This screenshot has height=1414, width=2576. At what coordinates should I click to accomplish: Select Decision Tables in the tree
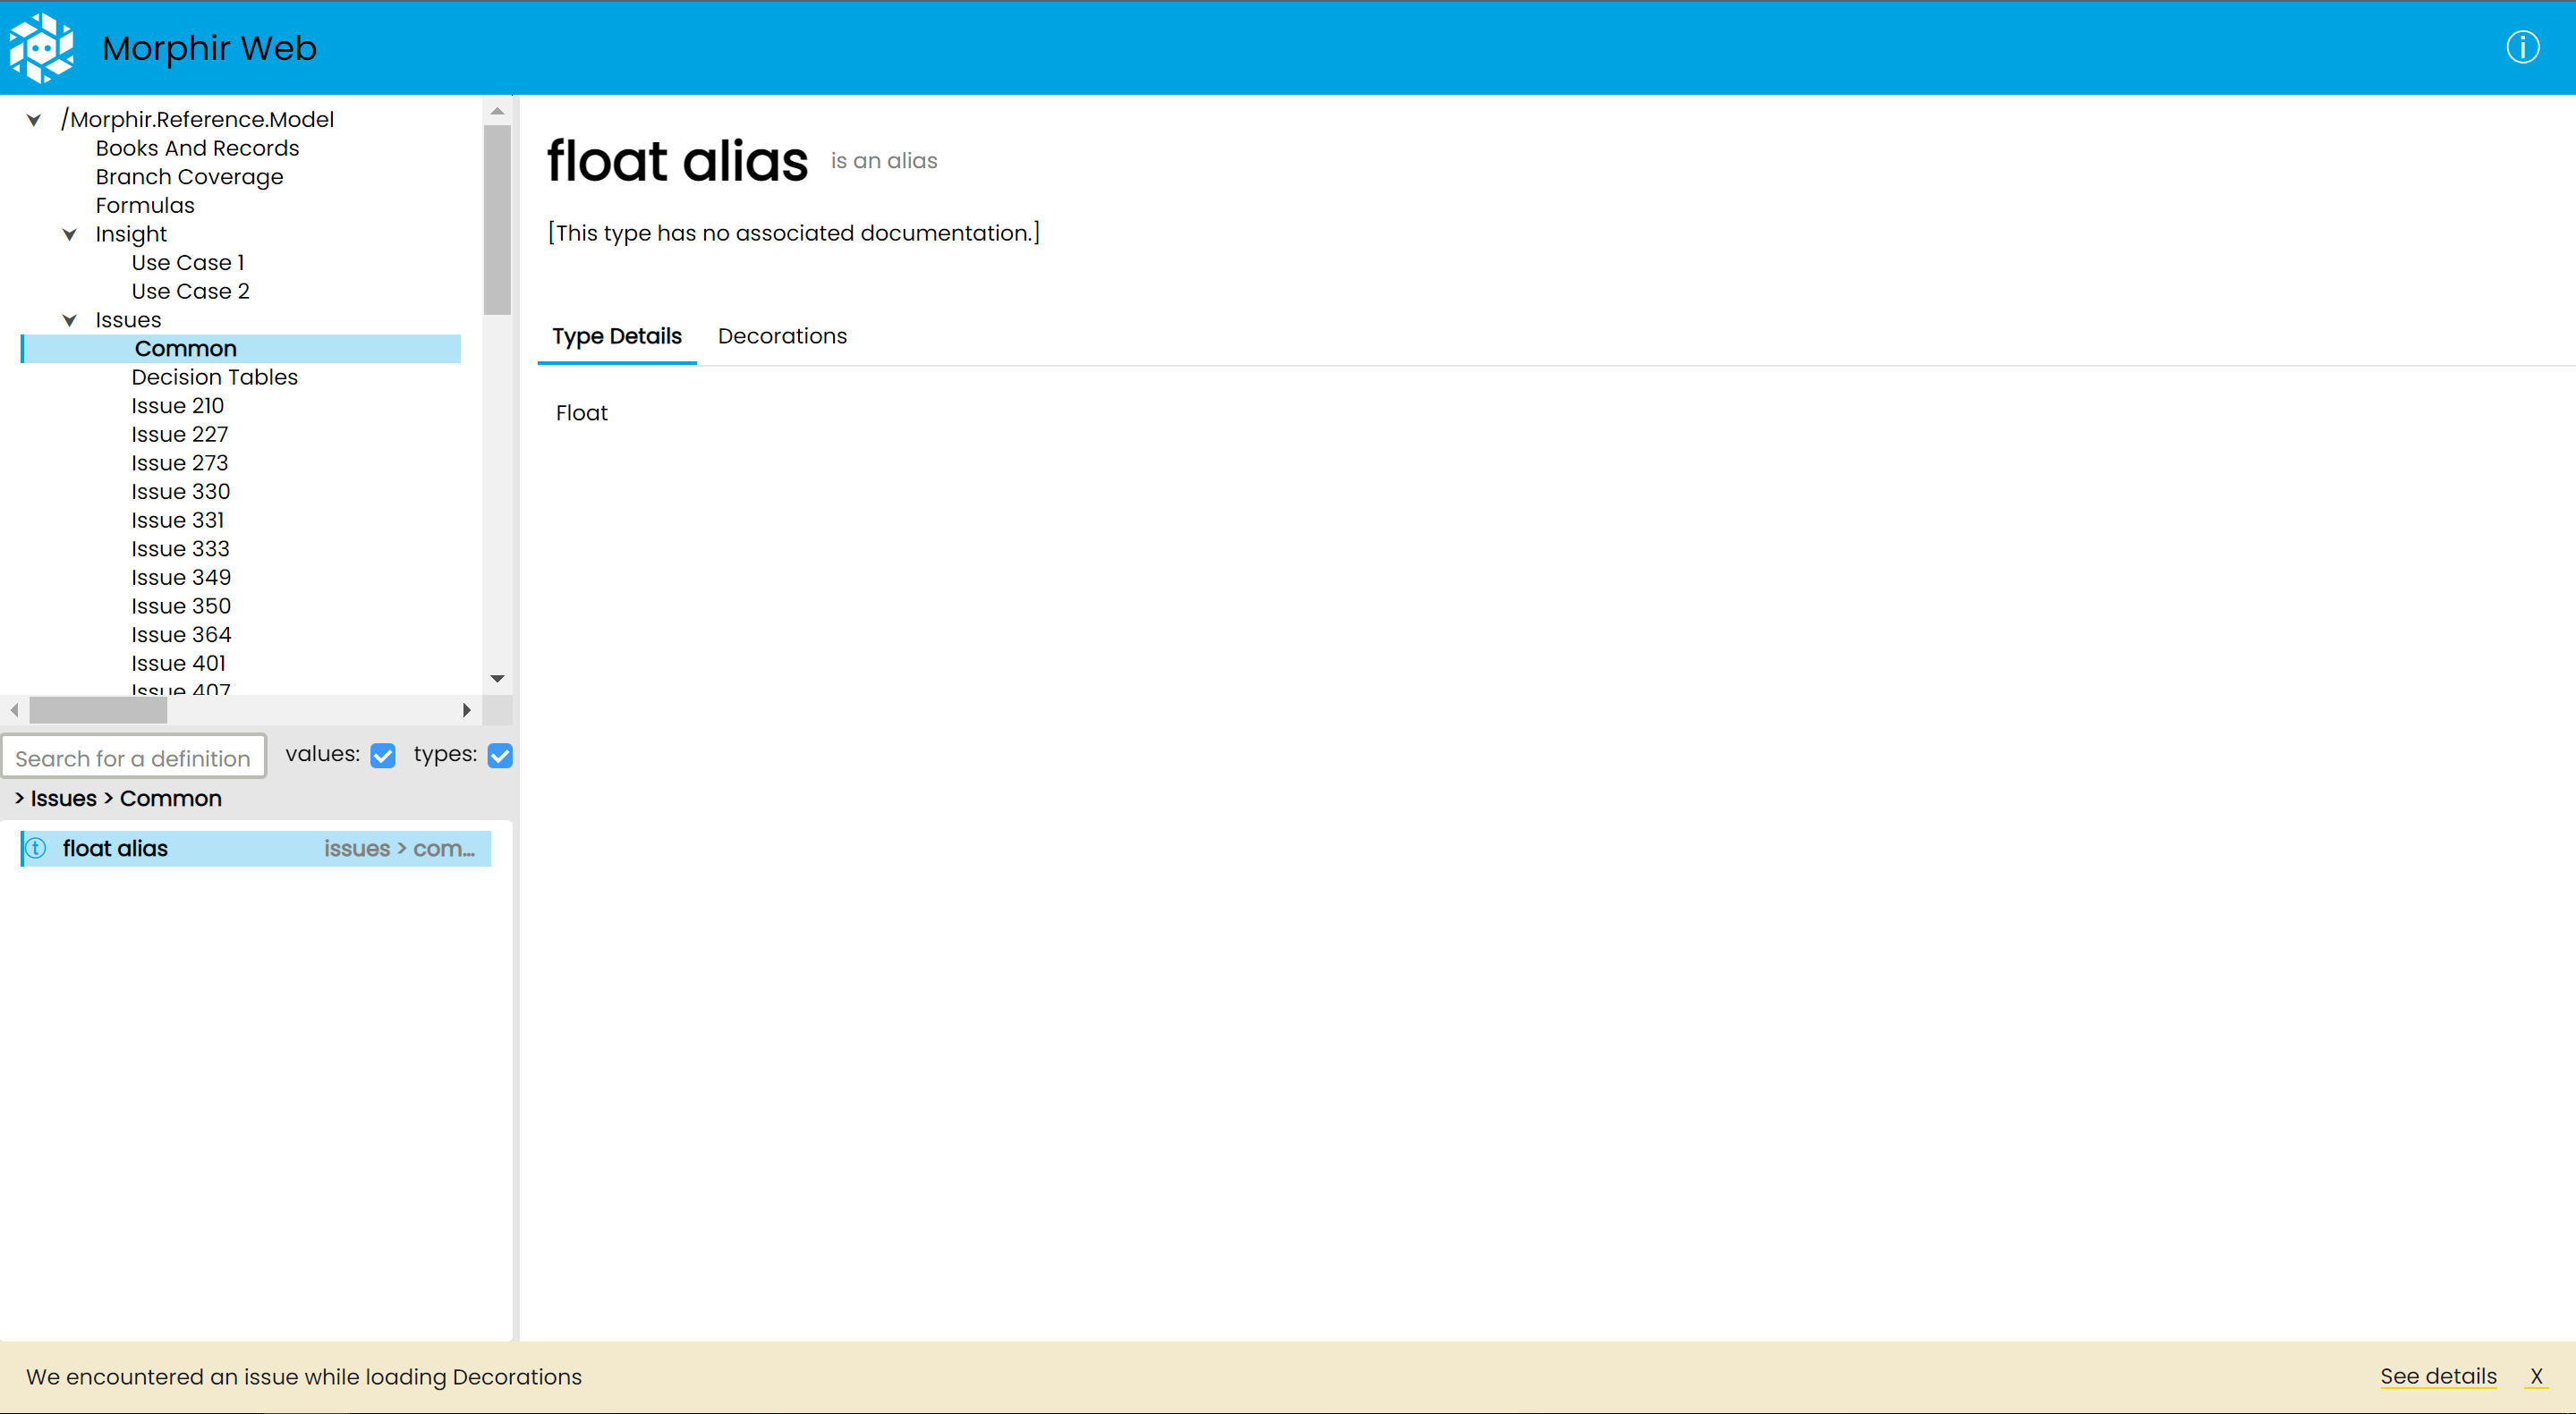coord(214,377)
